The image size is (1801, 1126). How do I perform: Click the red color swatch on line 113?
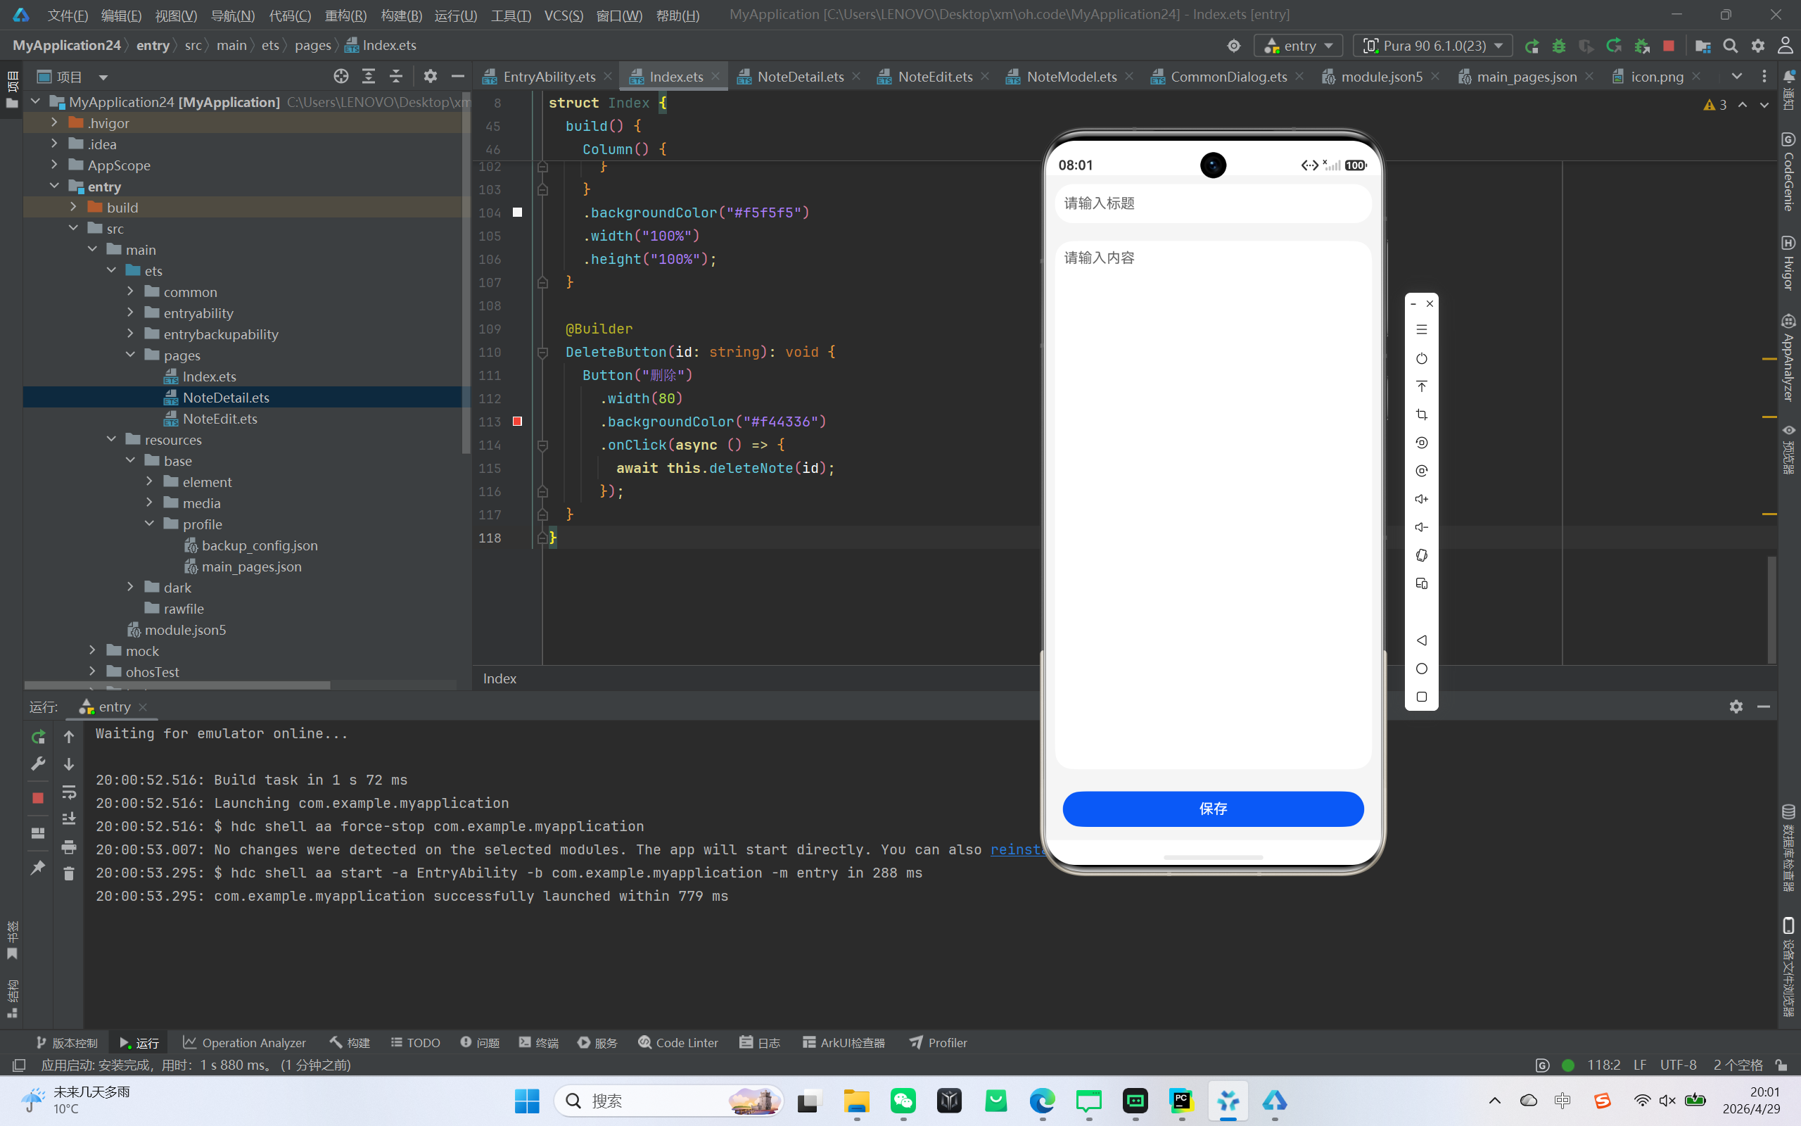tap(517, 422)
